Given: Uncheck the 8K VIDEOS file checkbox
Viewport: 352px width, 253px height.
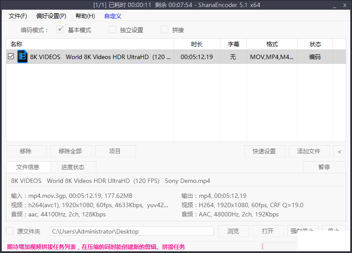Looking at the screenshot, I should click(x=11, y=56).
